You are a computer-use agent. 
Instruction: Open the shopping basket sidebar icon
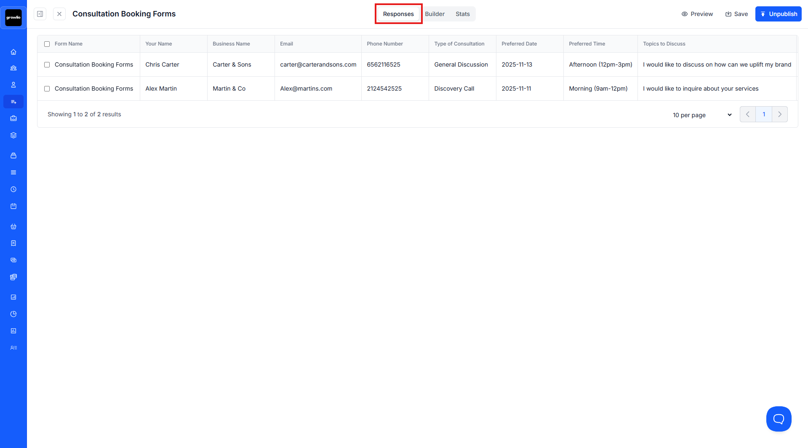[x=13, y=226]
